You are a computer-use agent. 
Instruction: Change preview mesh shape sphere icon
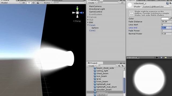161,58
